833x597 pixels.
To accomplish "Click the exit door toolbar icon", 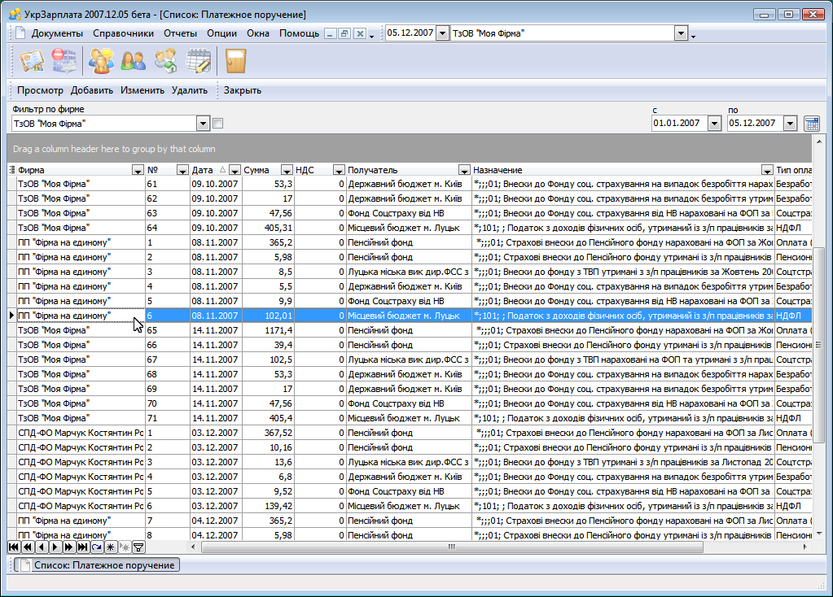I will (x=235, y=61).
